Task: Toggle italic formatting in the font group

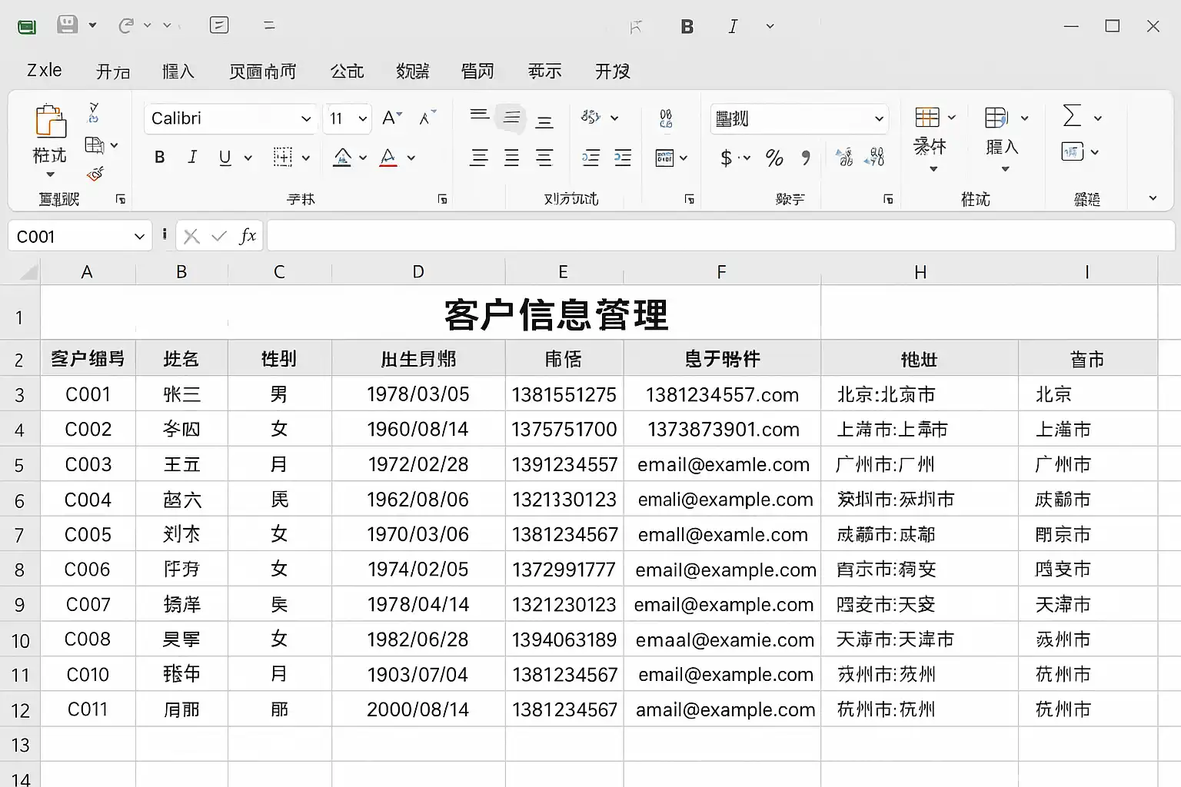Action: (192, 158)
